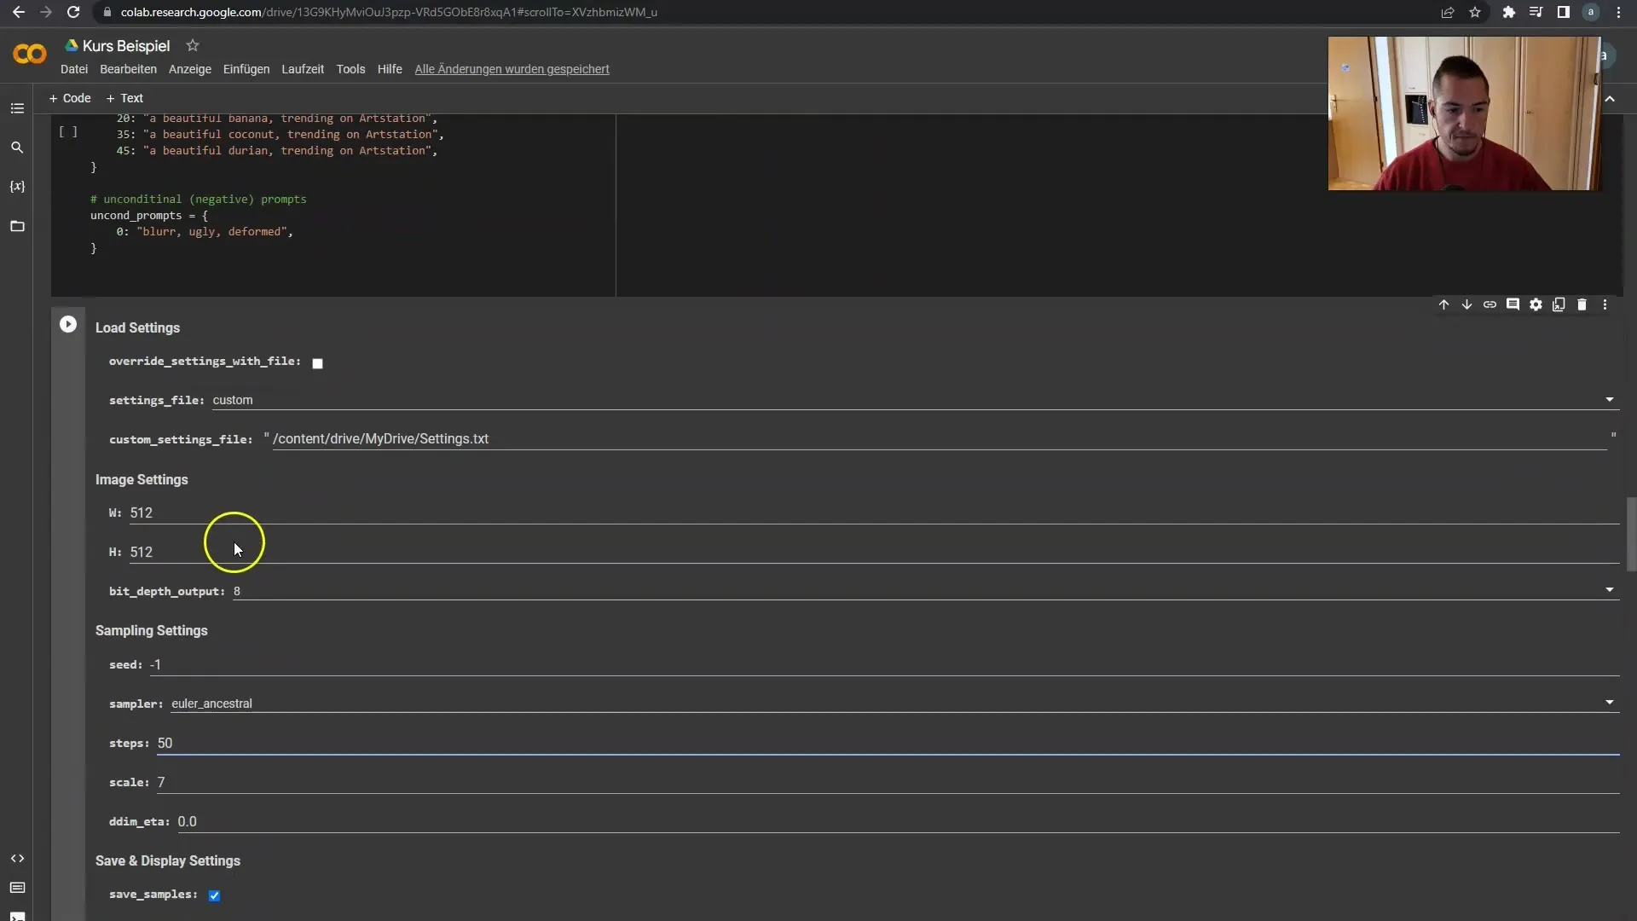This screenshot has height=921, width=1637.
Task: Delete the cell trash icon
Action: [x=1582, y=304]
